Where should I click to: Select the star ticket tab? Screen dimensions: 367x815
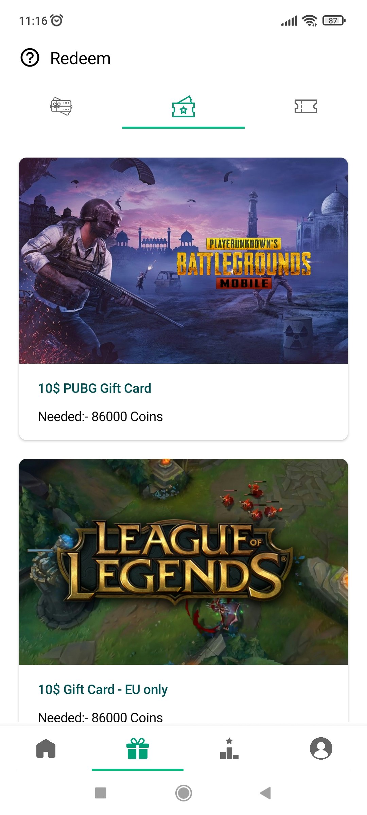point(183,107)
